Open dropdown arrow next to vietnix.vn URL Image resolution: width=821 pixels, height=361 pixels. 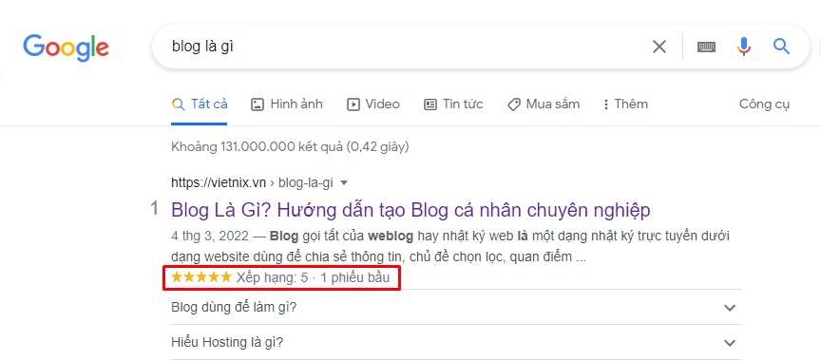pyautogui.click(x=344, y=183)
